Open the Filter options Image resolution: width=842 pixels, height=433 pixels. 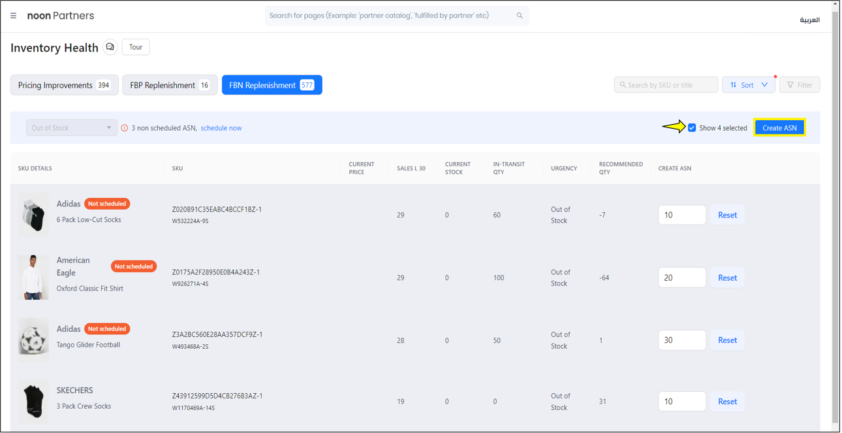coord(799,85)
